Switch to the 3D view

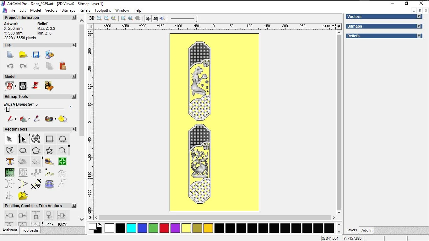92,18
